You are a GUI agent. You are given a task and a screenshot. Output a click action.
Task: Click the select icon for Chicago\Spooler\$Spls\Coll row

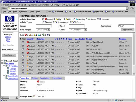[x=23, y=60]
